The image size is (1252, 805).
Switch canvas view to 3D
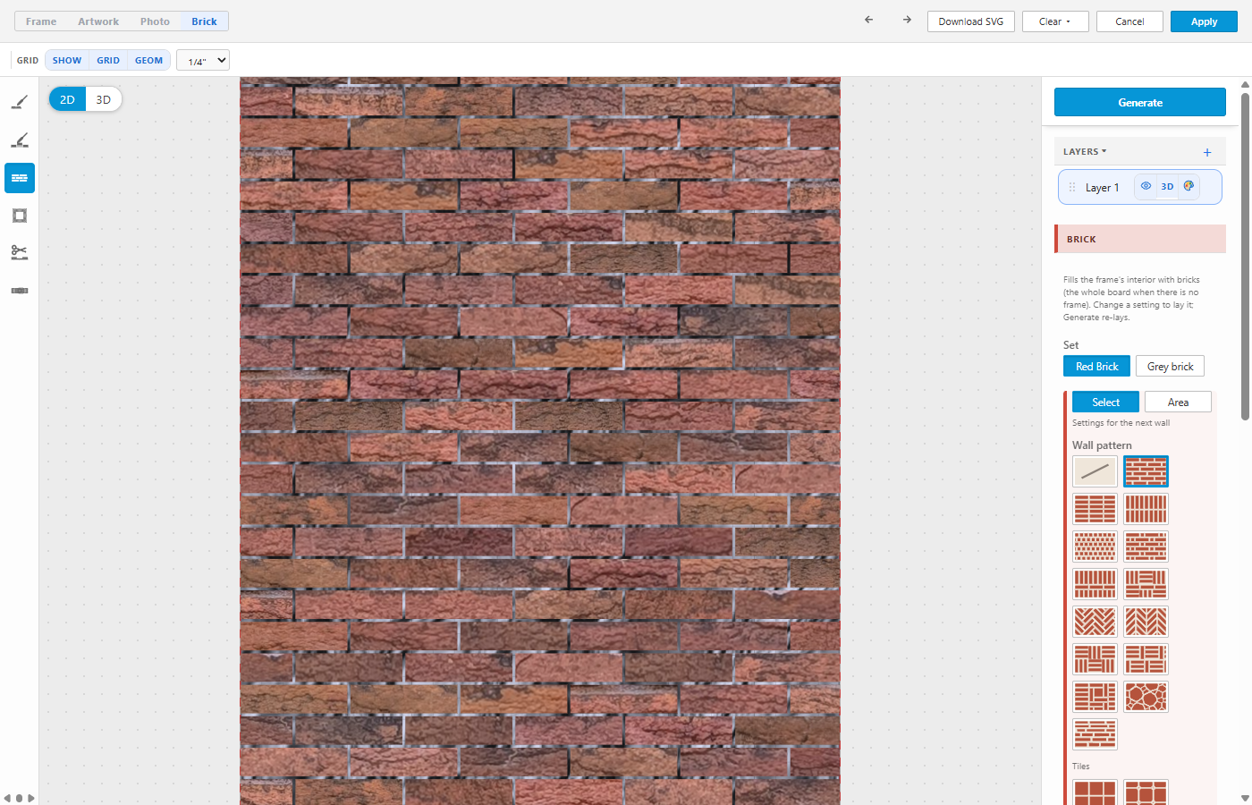pyautogui.click(x=104, y=99)
